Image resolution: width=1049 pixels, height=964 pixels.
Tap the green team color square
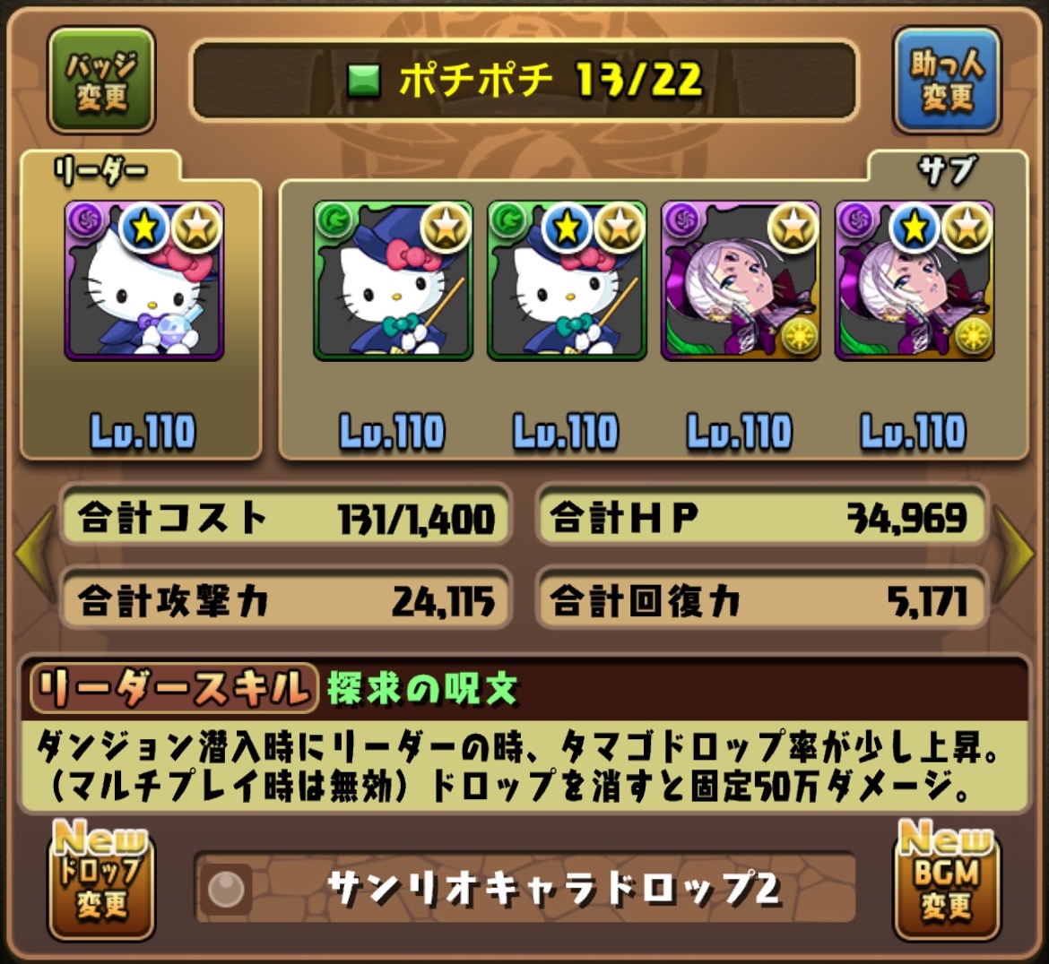[364, 81]
